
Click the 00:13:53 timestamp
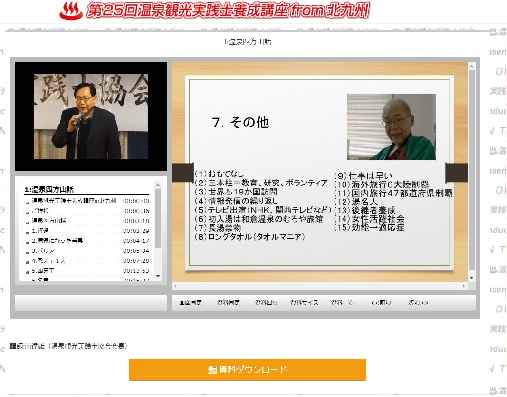coord(136,271)
